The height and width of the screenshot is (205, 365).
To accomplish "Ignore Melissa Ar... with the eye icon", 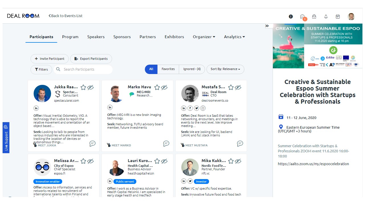I will point(91,161).
